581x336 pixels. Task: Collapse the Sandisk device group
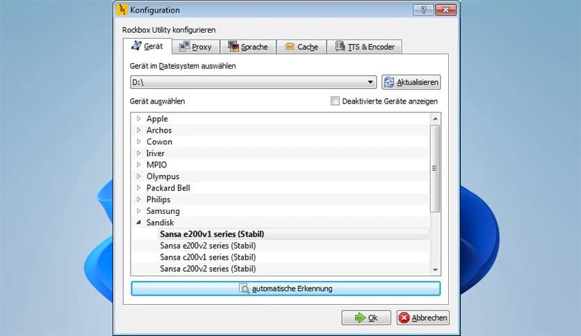[138, 222]
